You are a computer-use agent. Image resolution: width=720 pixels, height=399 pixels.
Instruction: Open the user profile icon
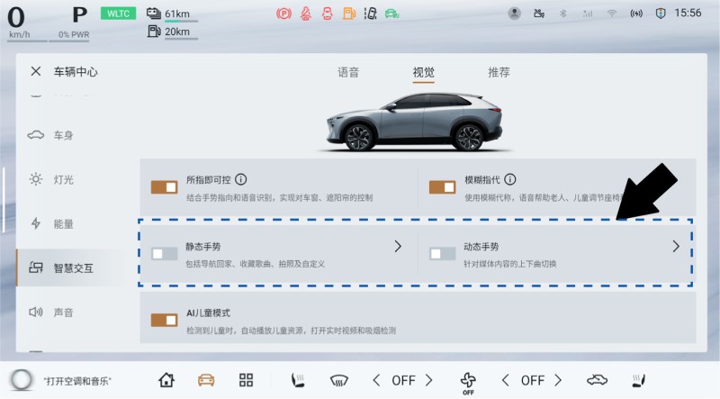(514, 14)
